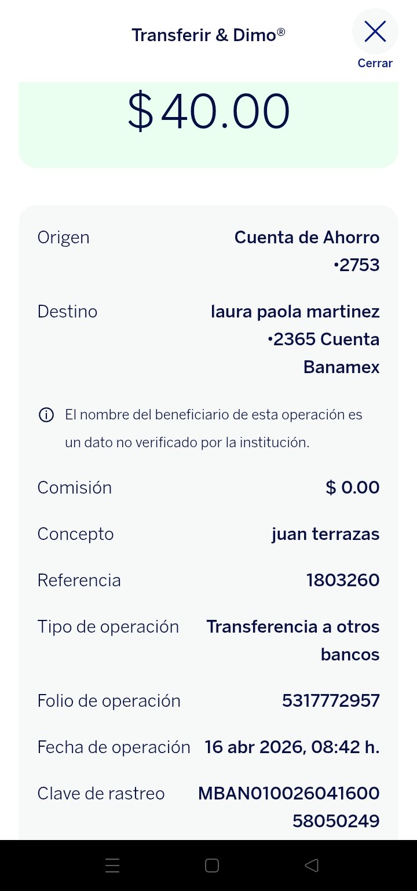
Task: Select Folio de operación number 5317772957
Action: tap(331, 701)
